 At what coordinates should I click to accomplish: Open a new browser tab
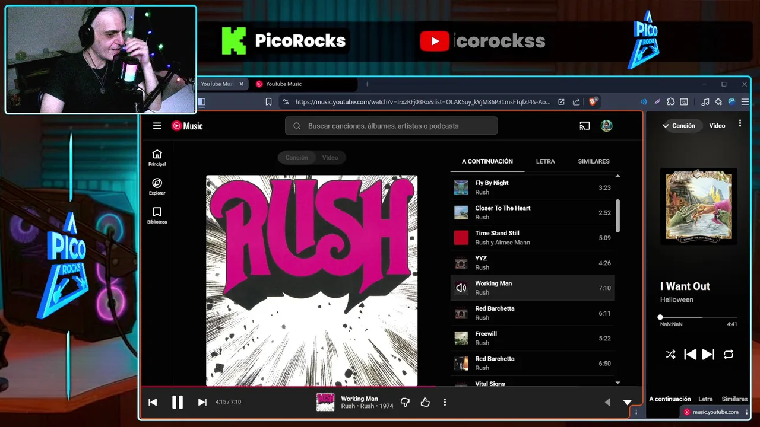click(367, 84)
